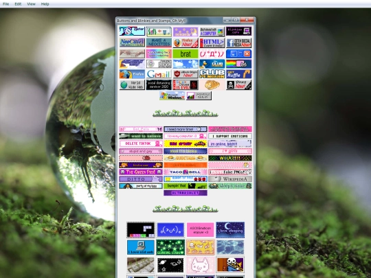
Task: Open the Edit menu
Action: [18, 4]
